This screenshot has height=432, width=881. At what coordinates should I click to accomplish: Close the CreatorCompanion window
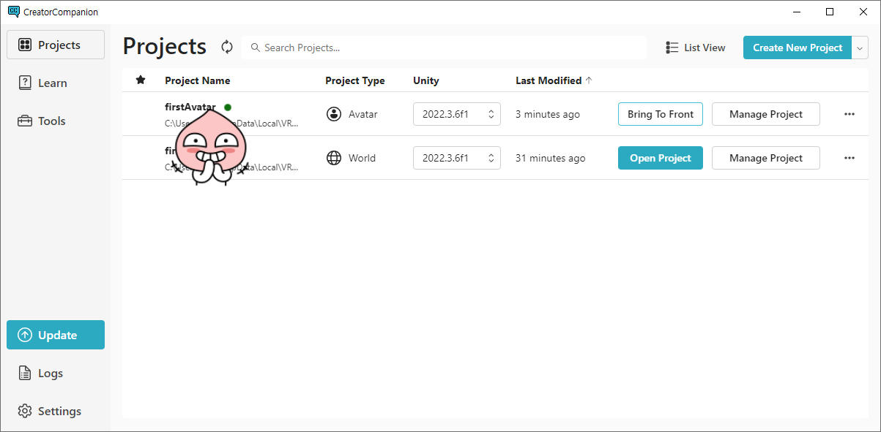click(x=863, y=12)
